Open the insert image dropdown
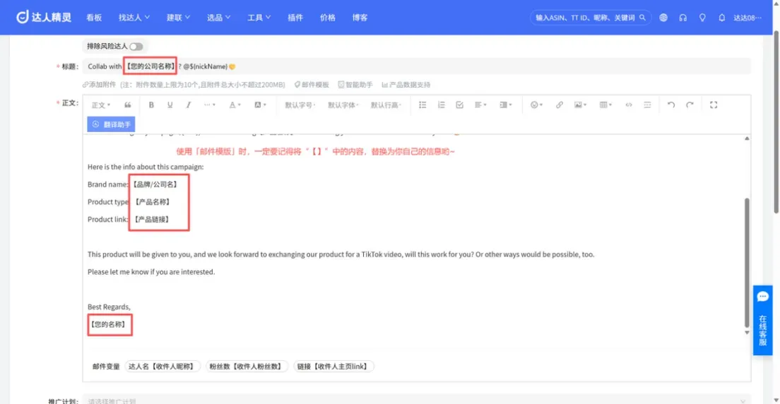Image resolution: width=780 pixels, height=404 pixels. pyautogui.click(x=581, y=105)
